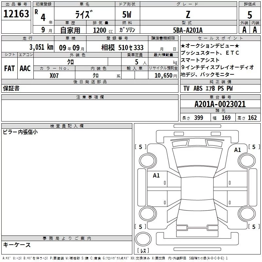
Task: Select the upper-left wheel circle in car diagram
Action: (147, 160)
